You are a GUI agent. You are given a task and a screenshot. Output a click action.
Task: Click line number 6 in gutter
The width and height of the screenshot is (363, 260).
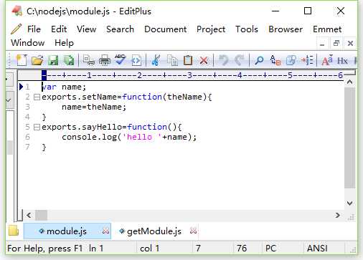coord(27,137)
